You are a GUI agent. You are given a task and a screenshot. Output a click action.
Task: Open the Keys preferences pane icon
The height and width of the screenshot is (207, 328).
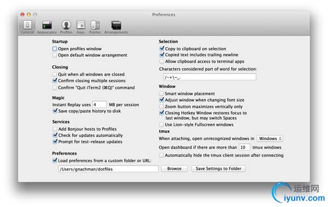(81, 27)
